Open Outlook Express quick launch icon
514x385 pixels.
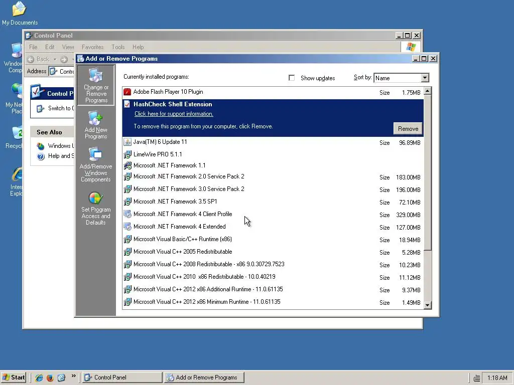pos(61,377)
